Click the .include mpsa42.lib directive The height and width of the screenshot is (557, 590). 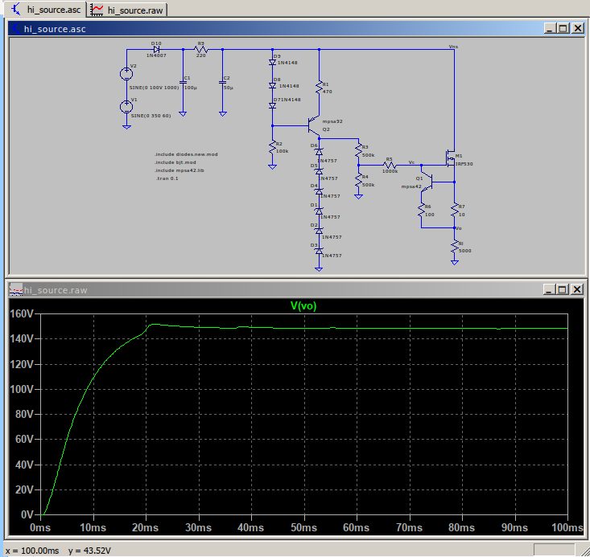point(179,170)
